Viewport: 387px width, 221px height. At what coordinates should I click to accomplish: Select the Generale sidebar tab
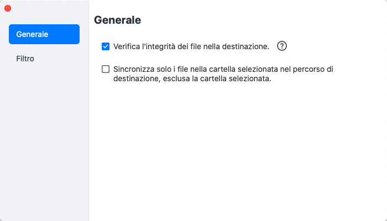(44, 34)
